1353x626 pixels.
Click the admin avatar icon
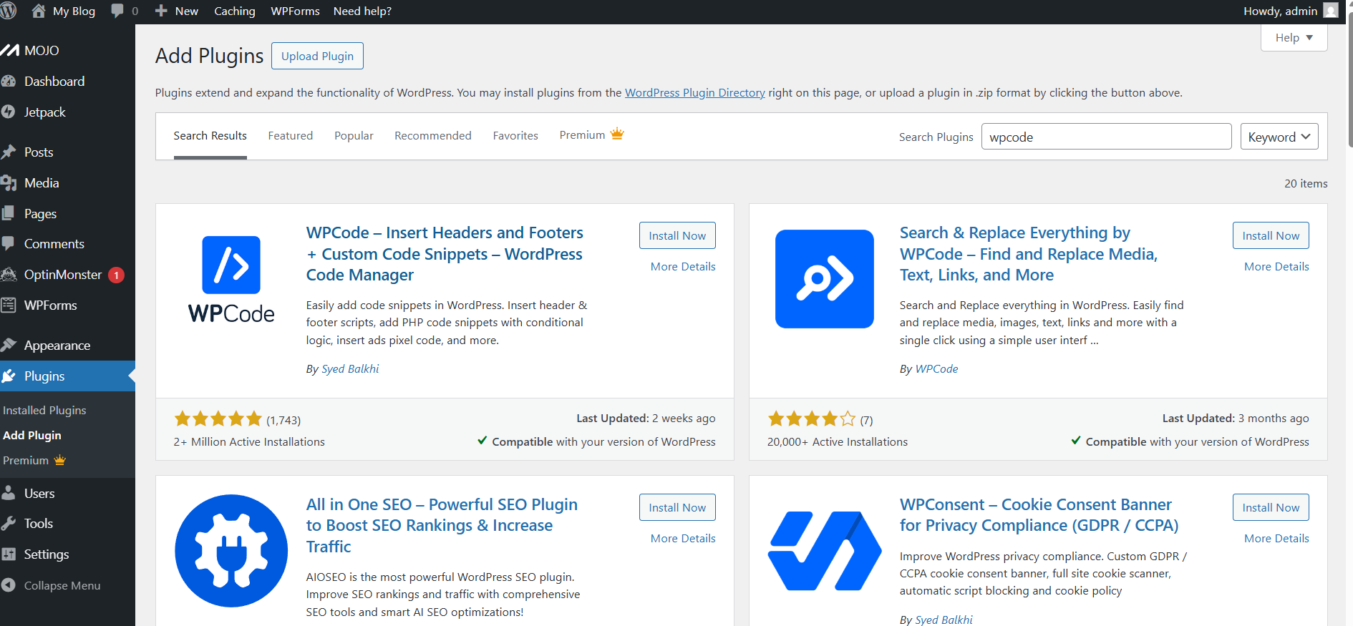tap(1331, 11)
